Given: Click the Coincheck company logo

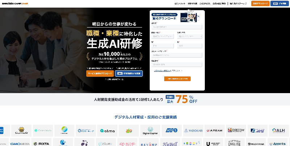Looking at the screenshot, I should point(43,130).
